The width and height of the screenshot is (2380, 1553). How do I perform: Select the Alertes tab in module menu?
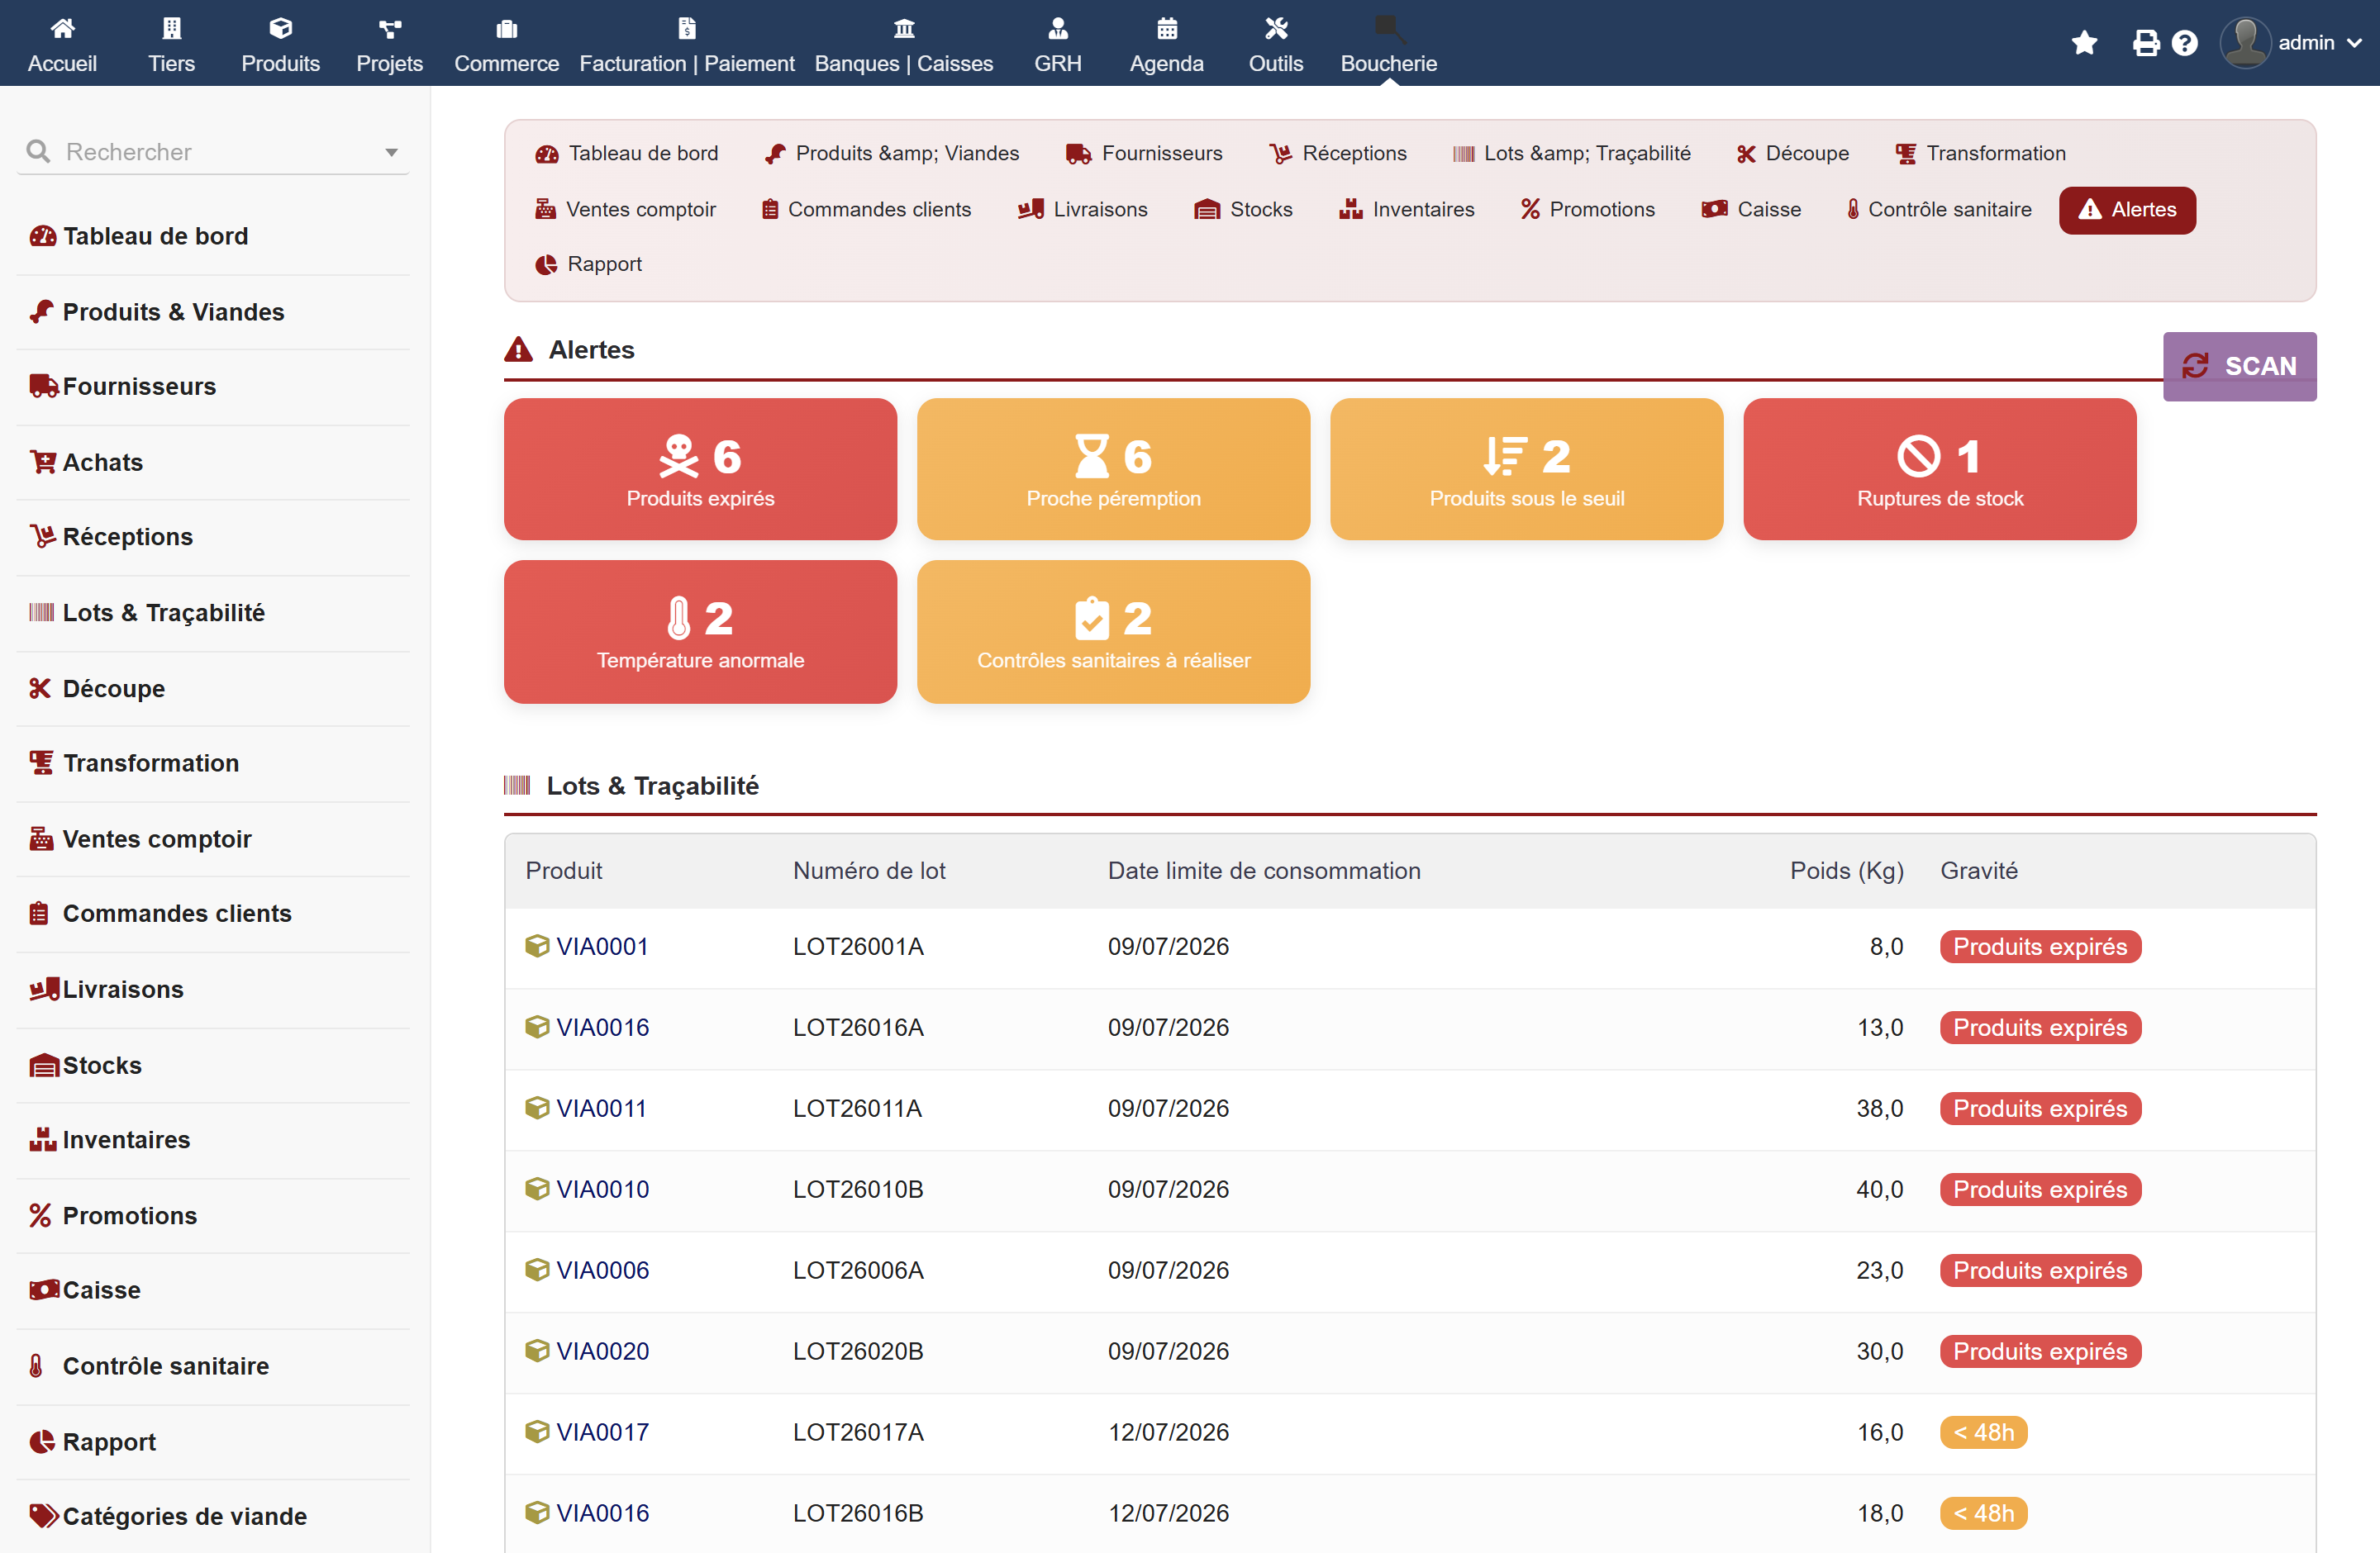click(2127, 210)
